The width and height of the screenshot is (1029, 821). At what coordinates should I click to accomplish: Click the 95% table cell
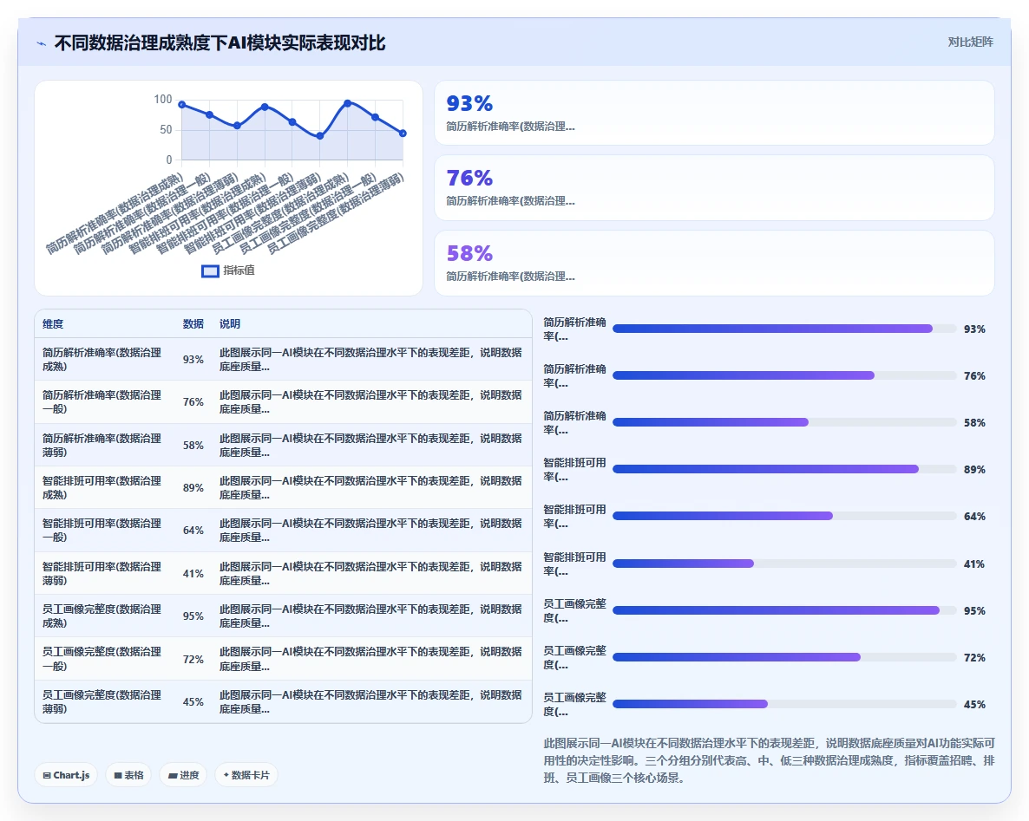tap(193, 616)
